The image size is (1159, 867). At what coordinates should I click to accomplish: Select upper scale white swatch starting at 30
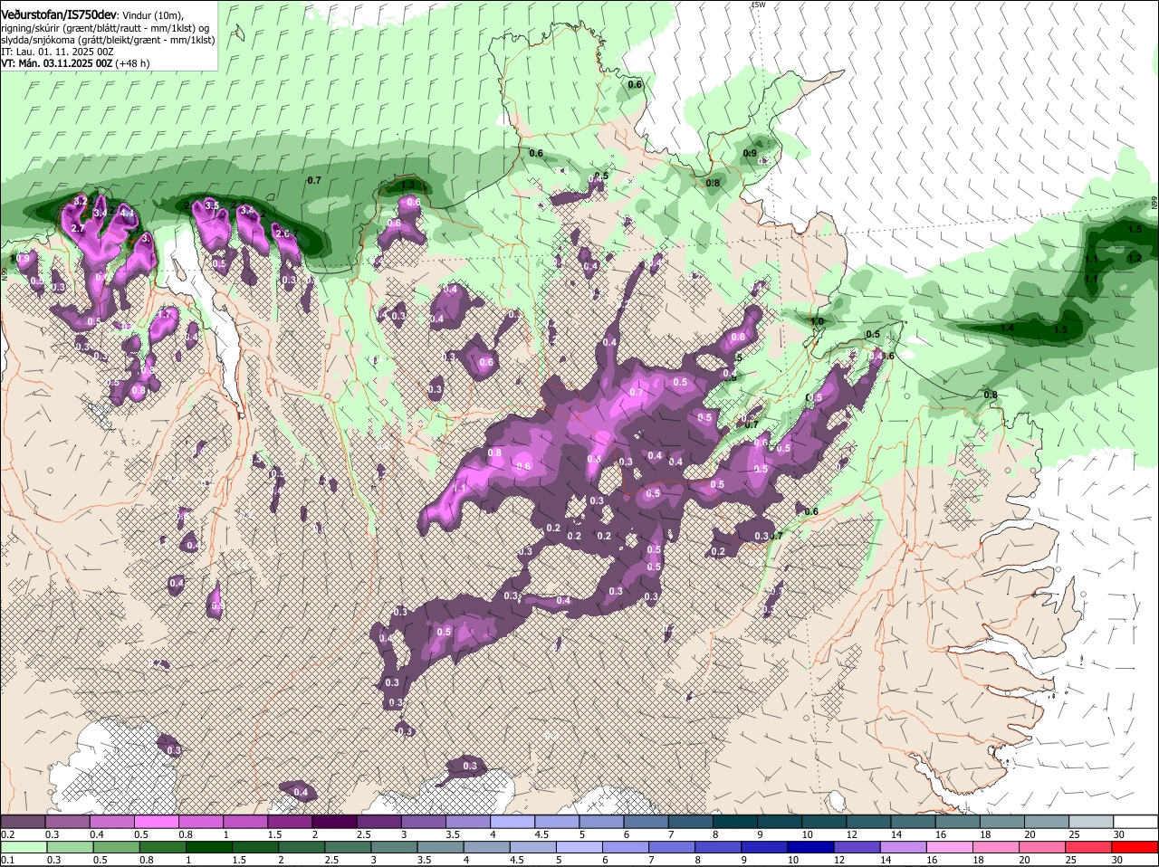[1136, 821]
